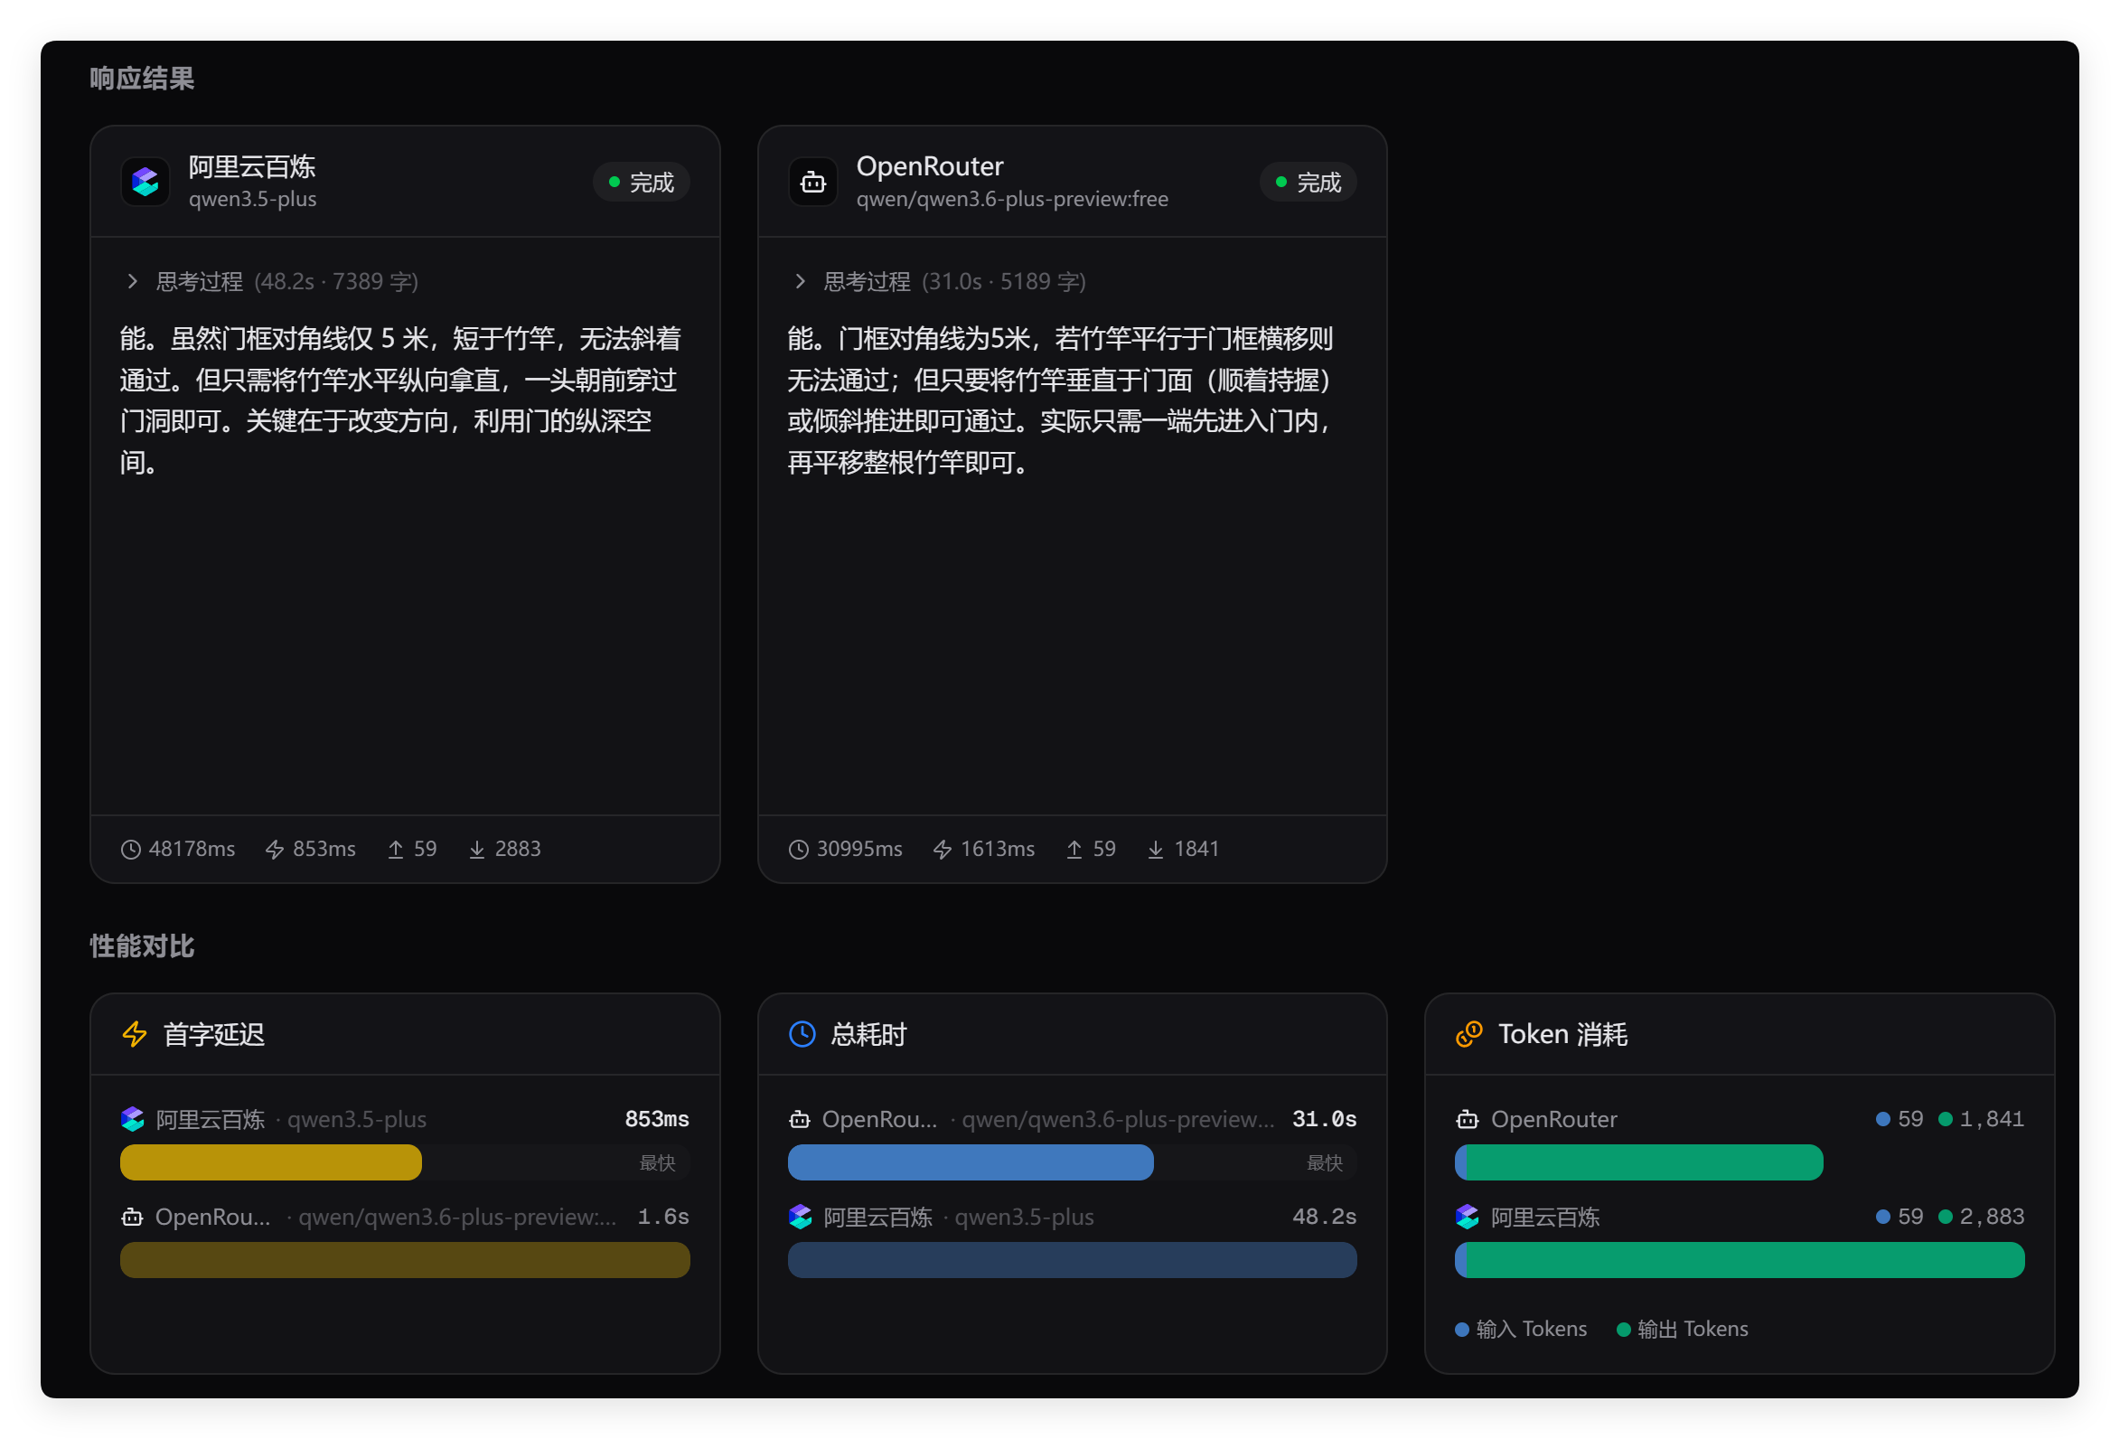Click the OpenRouter robot logo in response card
The height and width of the screenshot is (1439, 2120).
click(812, 183)
